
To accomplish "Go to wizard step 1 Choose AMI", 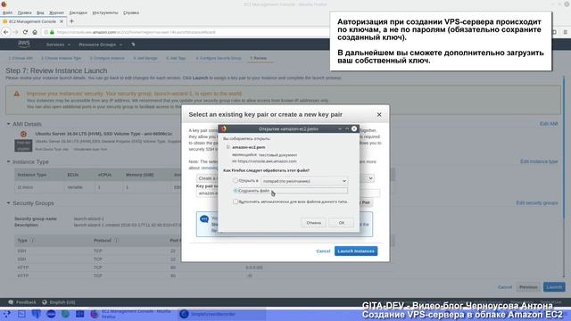I will coord(21,58).
